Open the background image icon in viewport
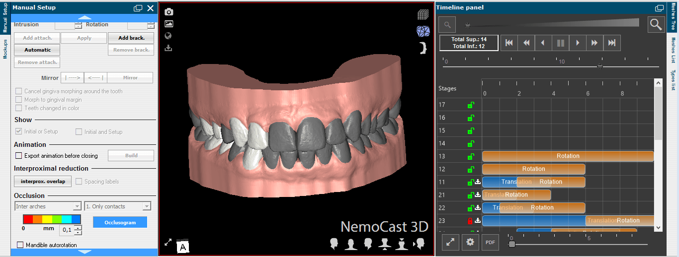Image resolution: width=679 pixels, height=257 pixels. pyautogui.click(x=169, y=23)
